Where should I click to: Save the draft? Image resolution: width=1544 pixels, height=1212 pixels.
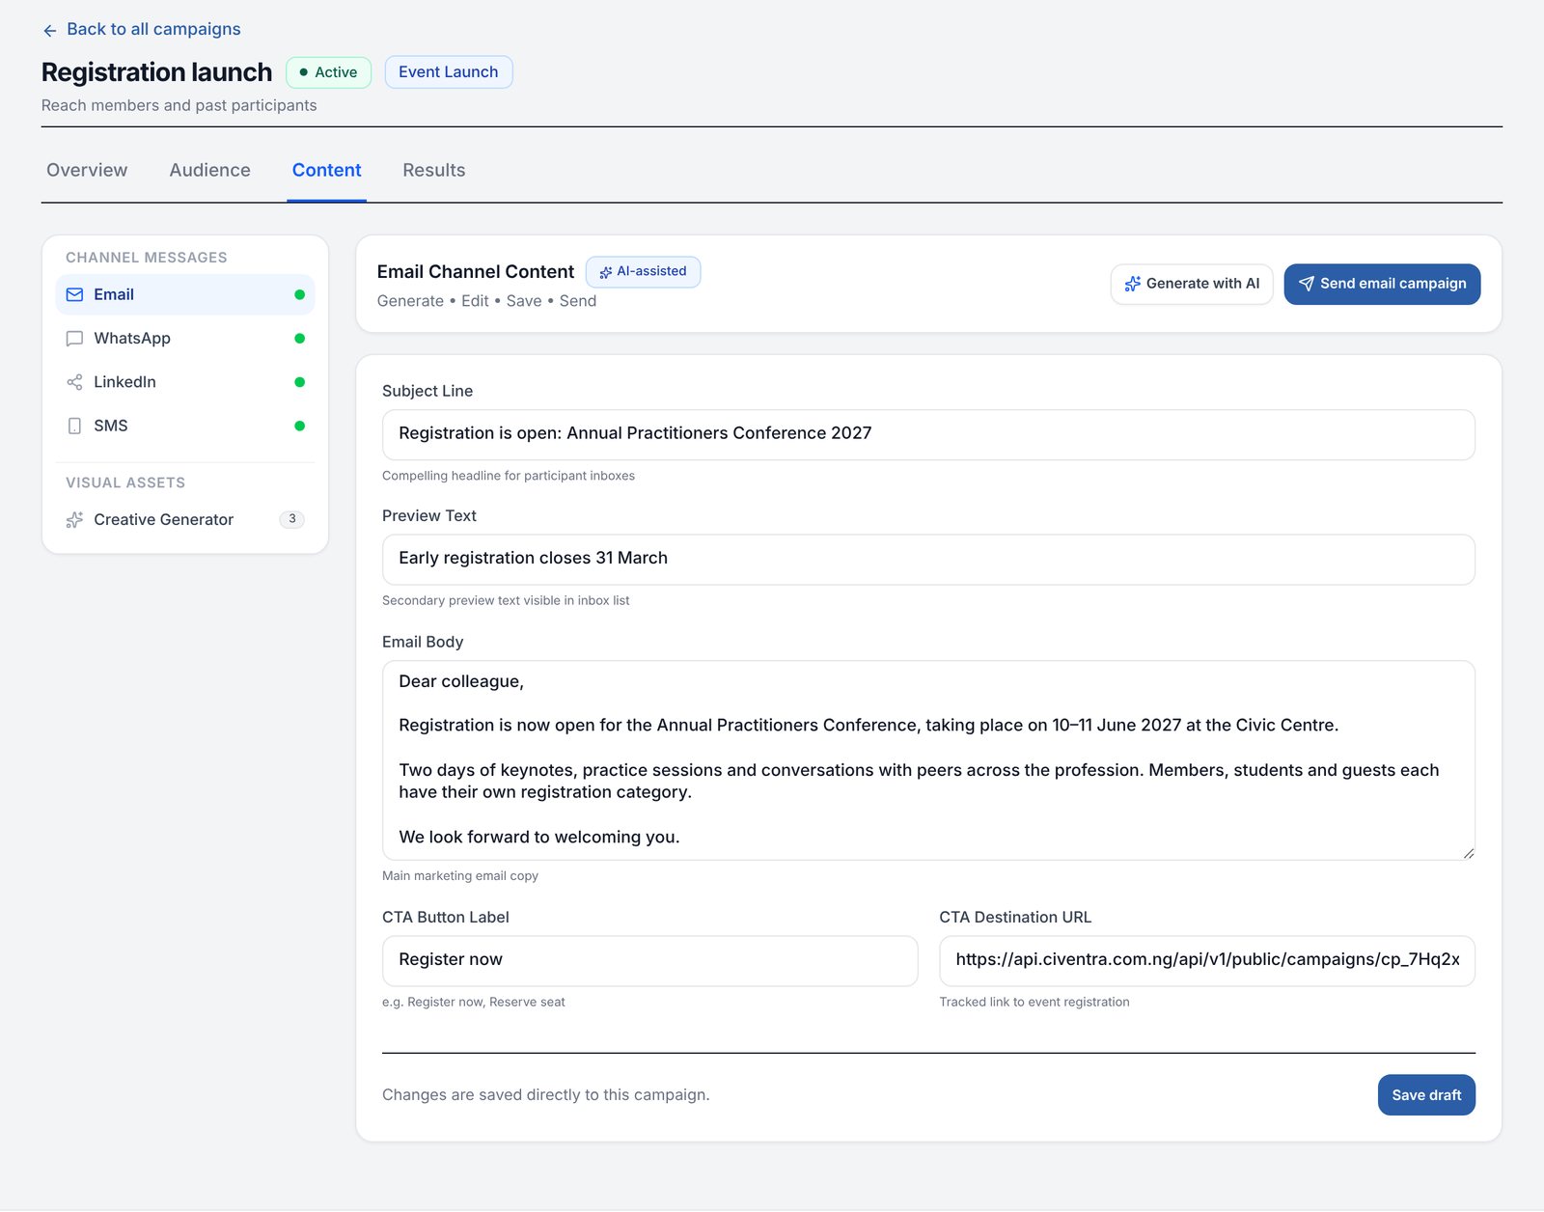coord(1426,1095)
